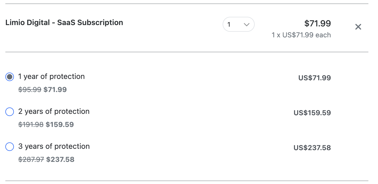Click the discounted $71.99 under 1 year
Image resolution: width=378 pixels, height=184 pixels.
click(x=55, y=90)
